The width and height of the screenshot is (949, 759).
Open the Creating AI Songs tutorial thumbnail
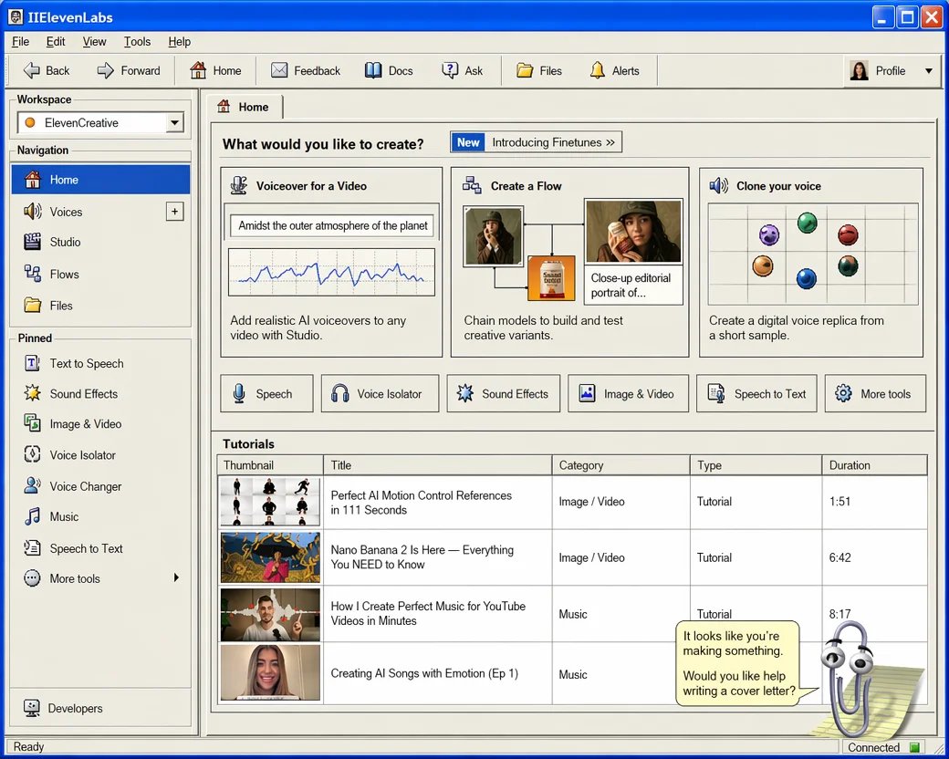click(x=270, y=673)
